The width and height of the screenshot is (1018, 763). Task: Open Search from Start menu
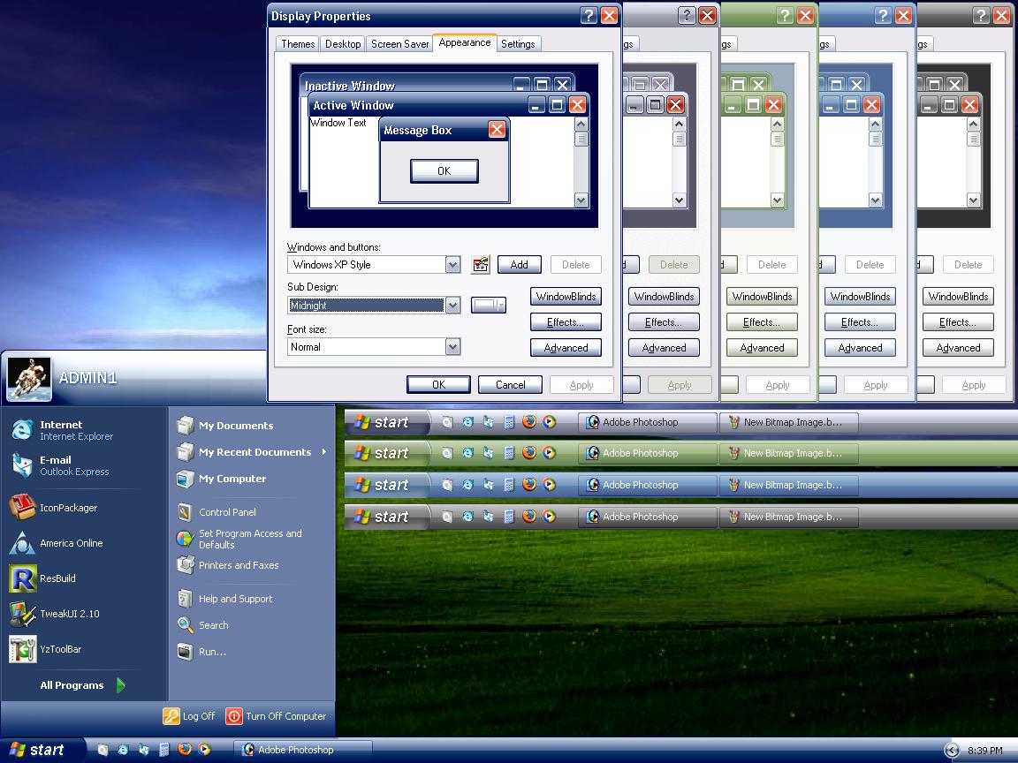point(203,625)
